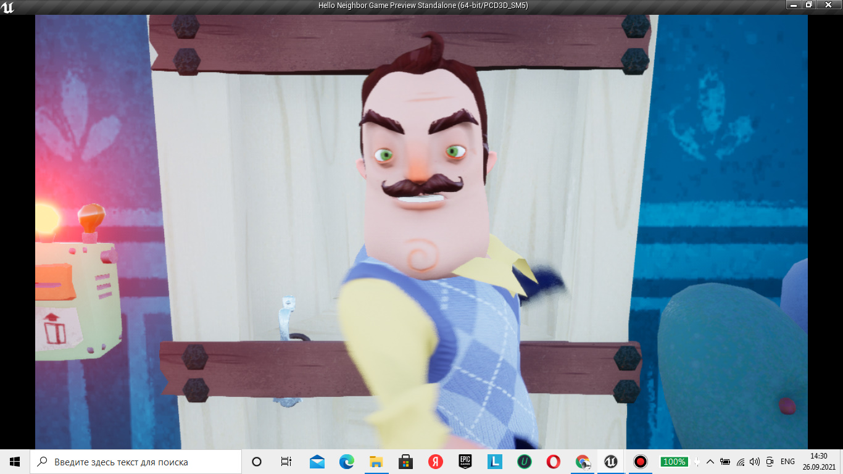Minimize the game preview window
The image size is (843, 474).
(794, 5)
